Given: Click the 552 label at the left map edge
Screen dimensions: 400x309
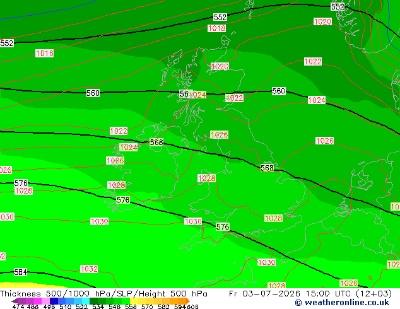Looking at the screenshot, I should click(7, 43).
